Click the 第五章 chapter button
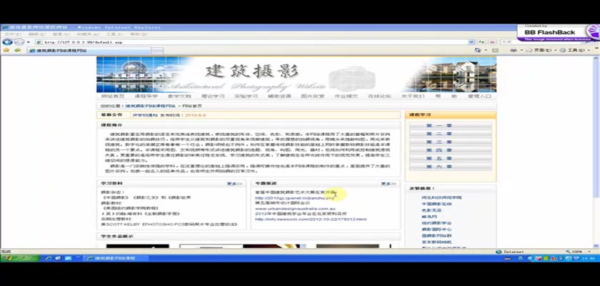The image size is (600, 286). [451, 159]
